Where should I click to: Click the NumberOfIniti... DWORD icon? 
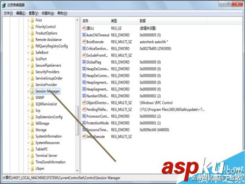click(x=84, y=96)
